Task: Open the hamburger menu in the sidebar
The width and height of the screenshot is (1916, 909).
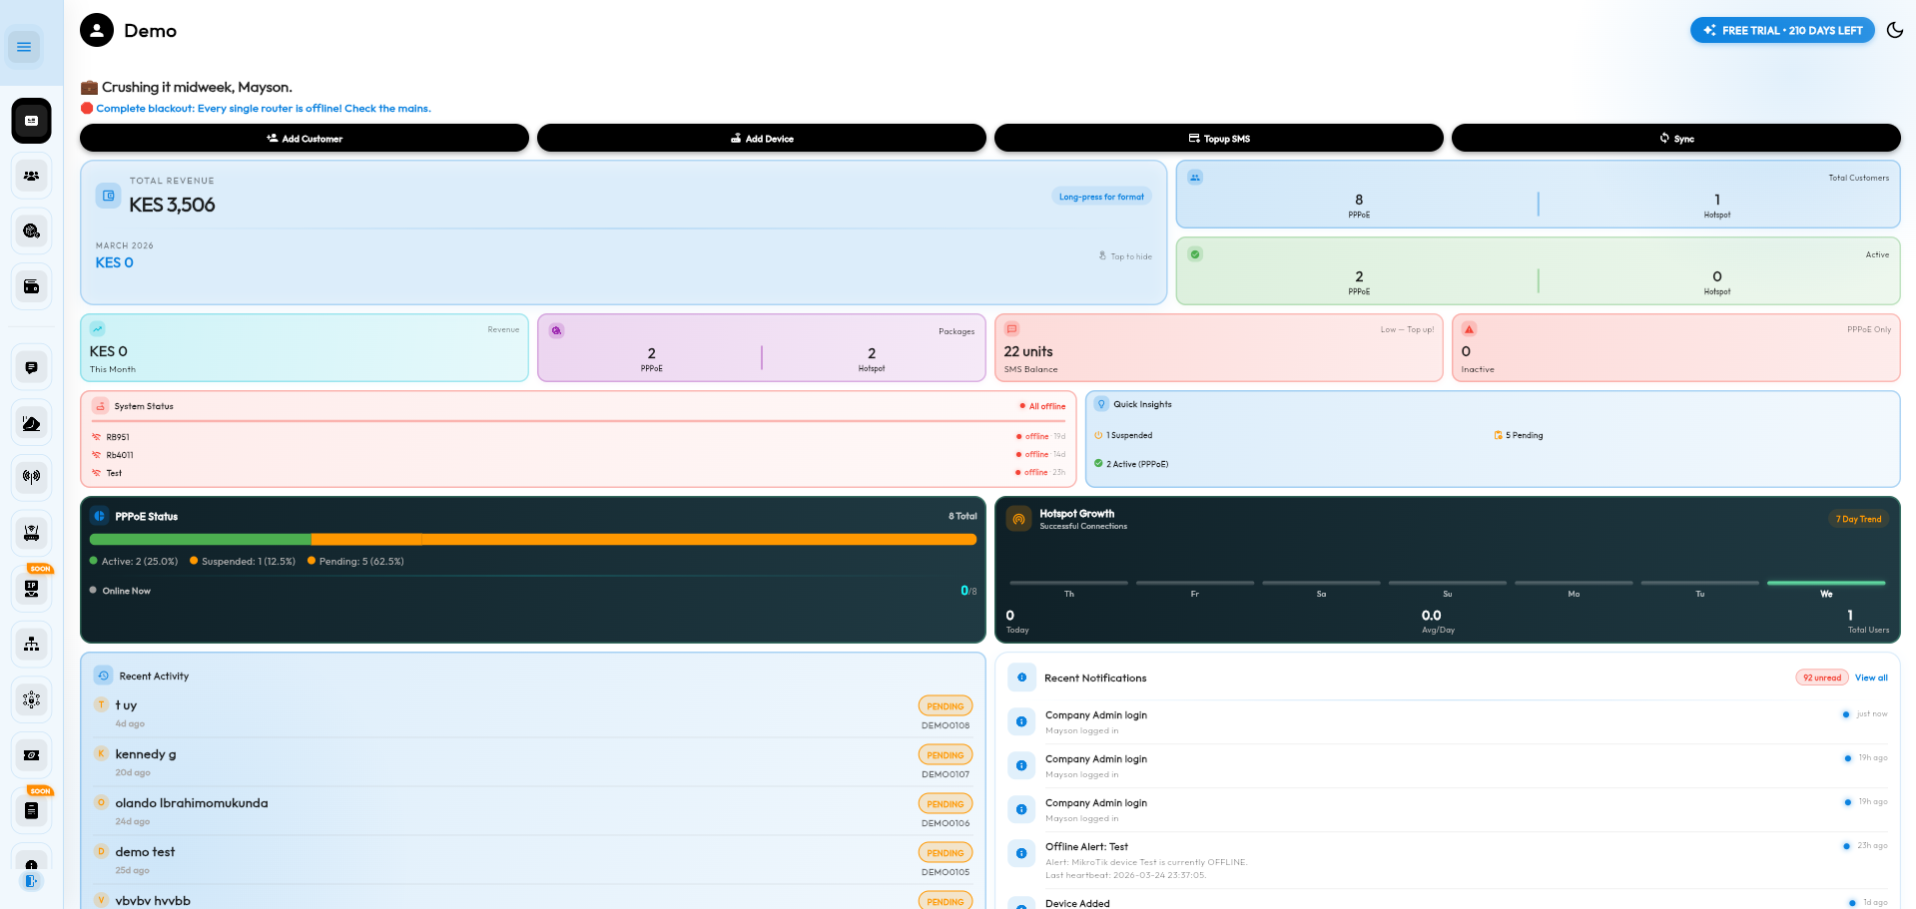Action: pyautogui.click(x=24, y=47)
